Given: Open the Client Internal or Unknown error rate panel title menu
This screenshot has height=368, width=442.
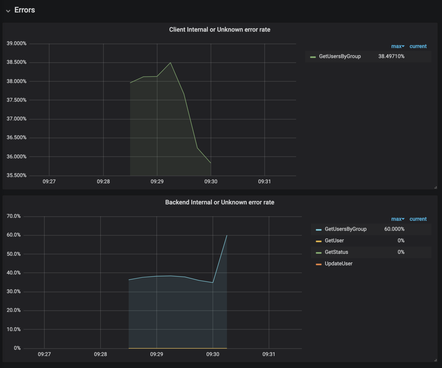Looking at the screenshot, I should click(x=220, y=29).
